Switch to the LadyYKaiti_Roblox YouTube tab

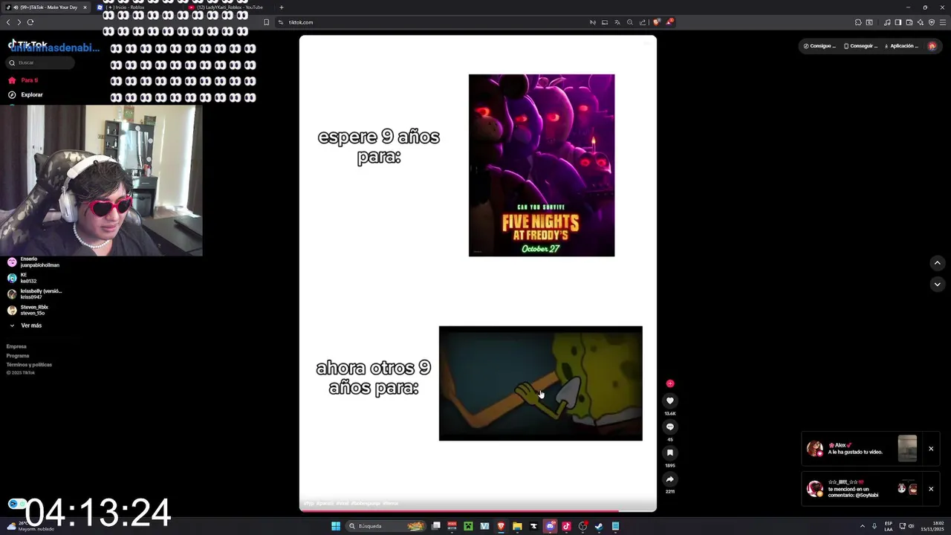click(x=229, y=7)
